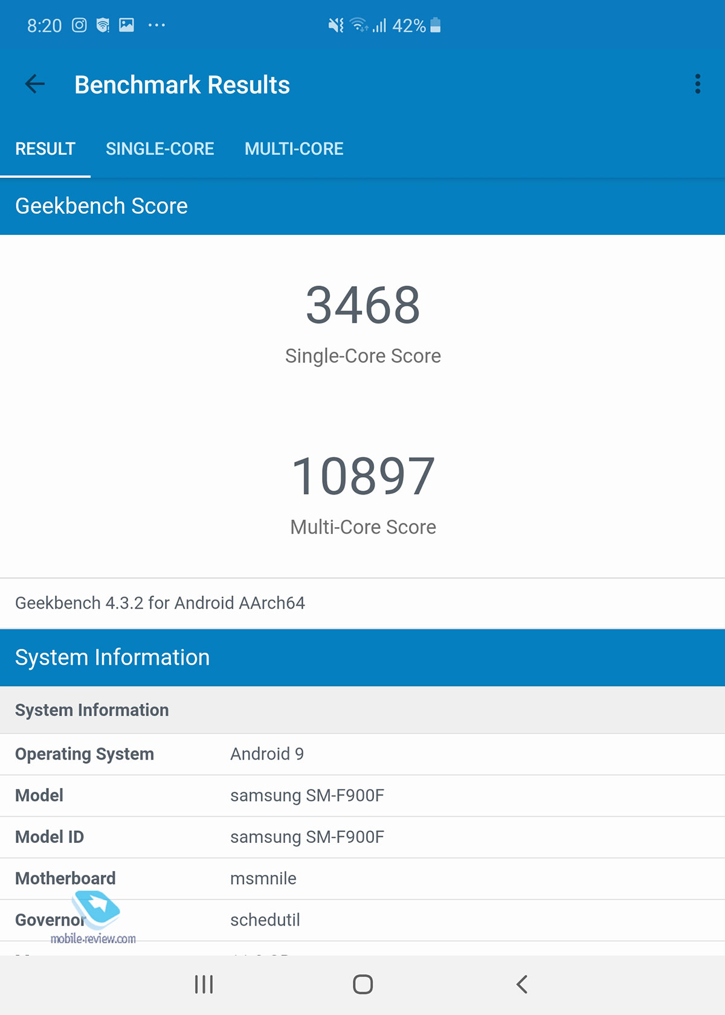Tap the Geekbench 4.3.2 version text
The height and width of the screenshot is (1015, 725).
tap(160, 603)
